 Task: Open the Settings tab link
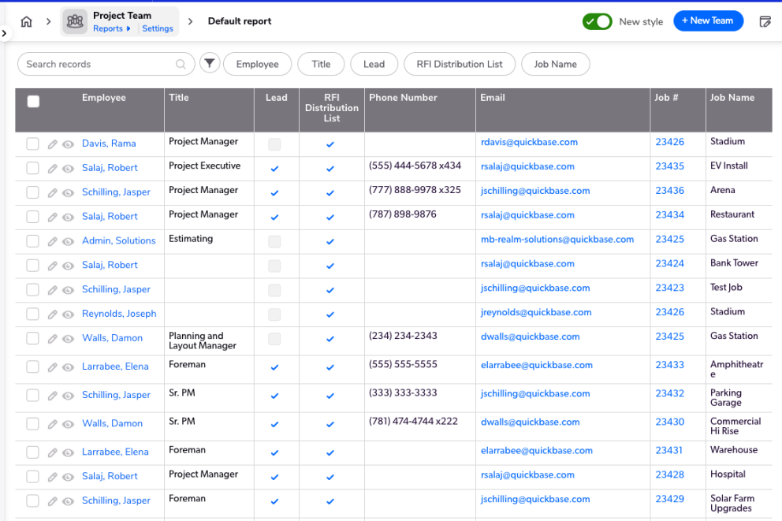[x=158, y=29]
